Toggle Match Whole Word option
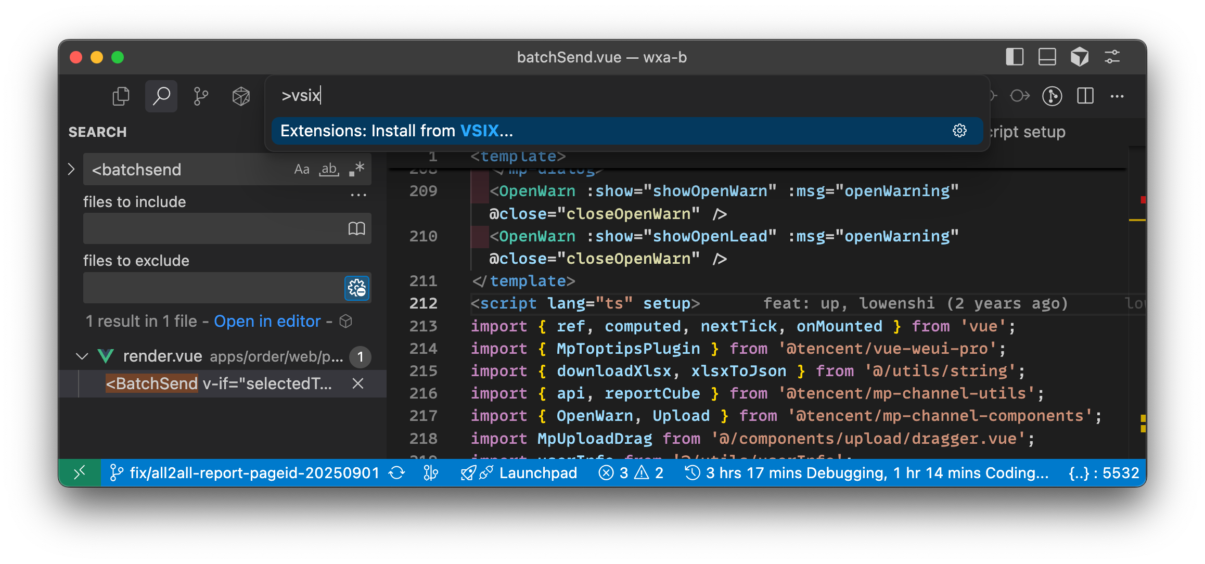This screenshot has width=1205, height=564. tap(329, 170)
